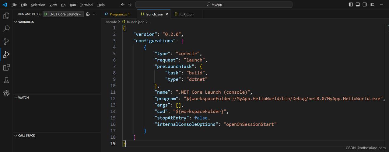Navigate forward with the right arrow
The width and height of the screenshot is (389, 152).
coord(130,5)
